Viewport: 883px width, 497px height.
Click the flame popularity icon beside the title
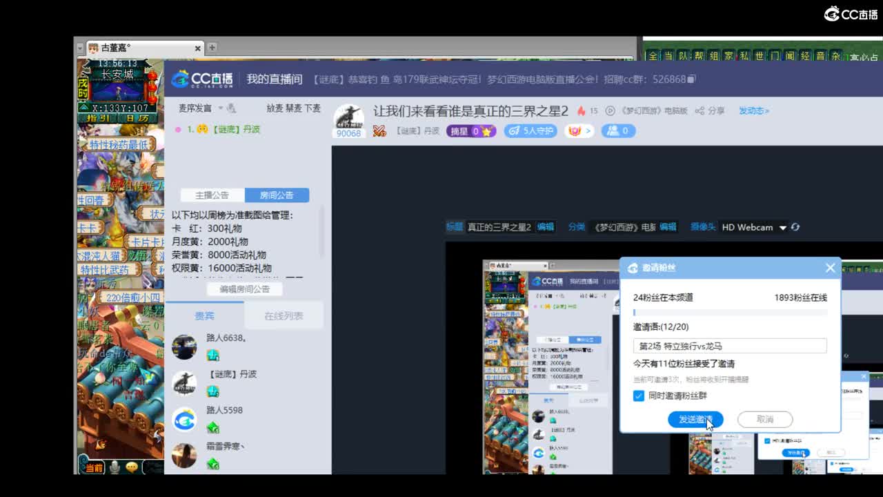tap(581, 110)
